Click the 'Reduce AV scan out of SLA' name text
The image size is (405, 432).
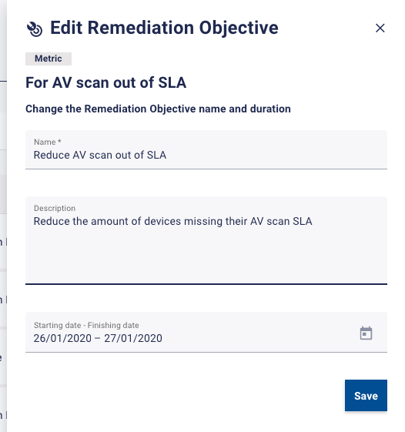coord(100,155)
